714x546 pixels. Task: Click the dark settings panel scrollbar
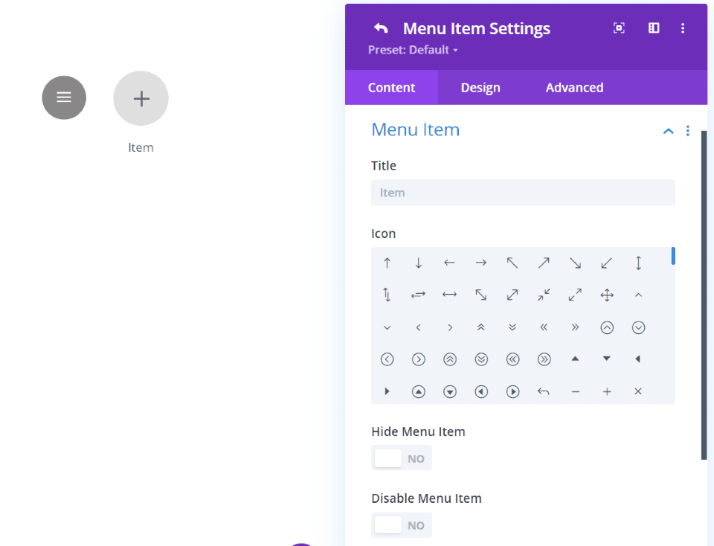(704, 295)
